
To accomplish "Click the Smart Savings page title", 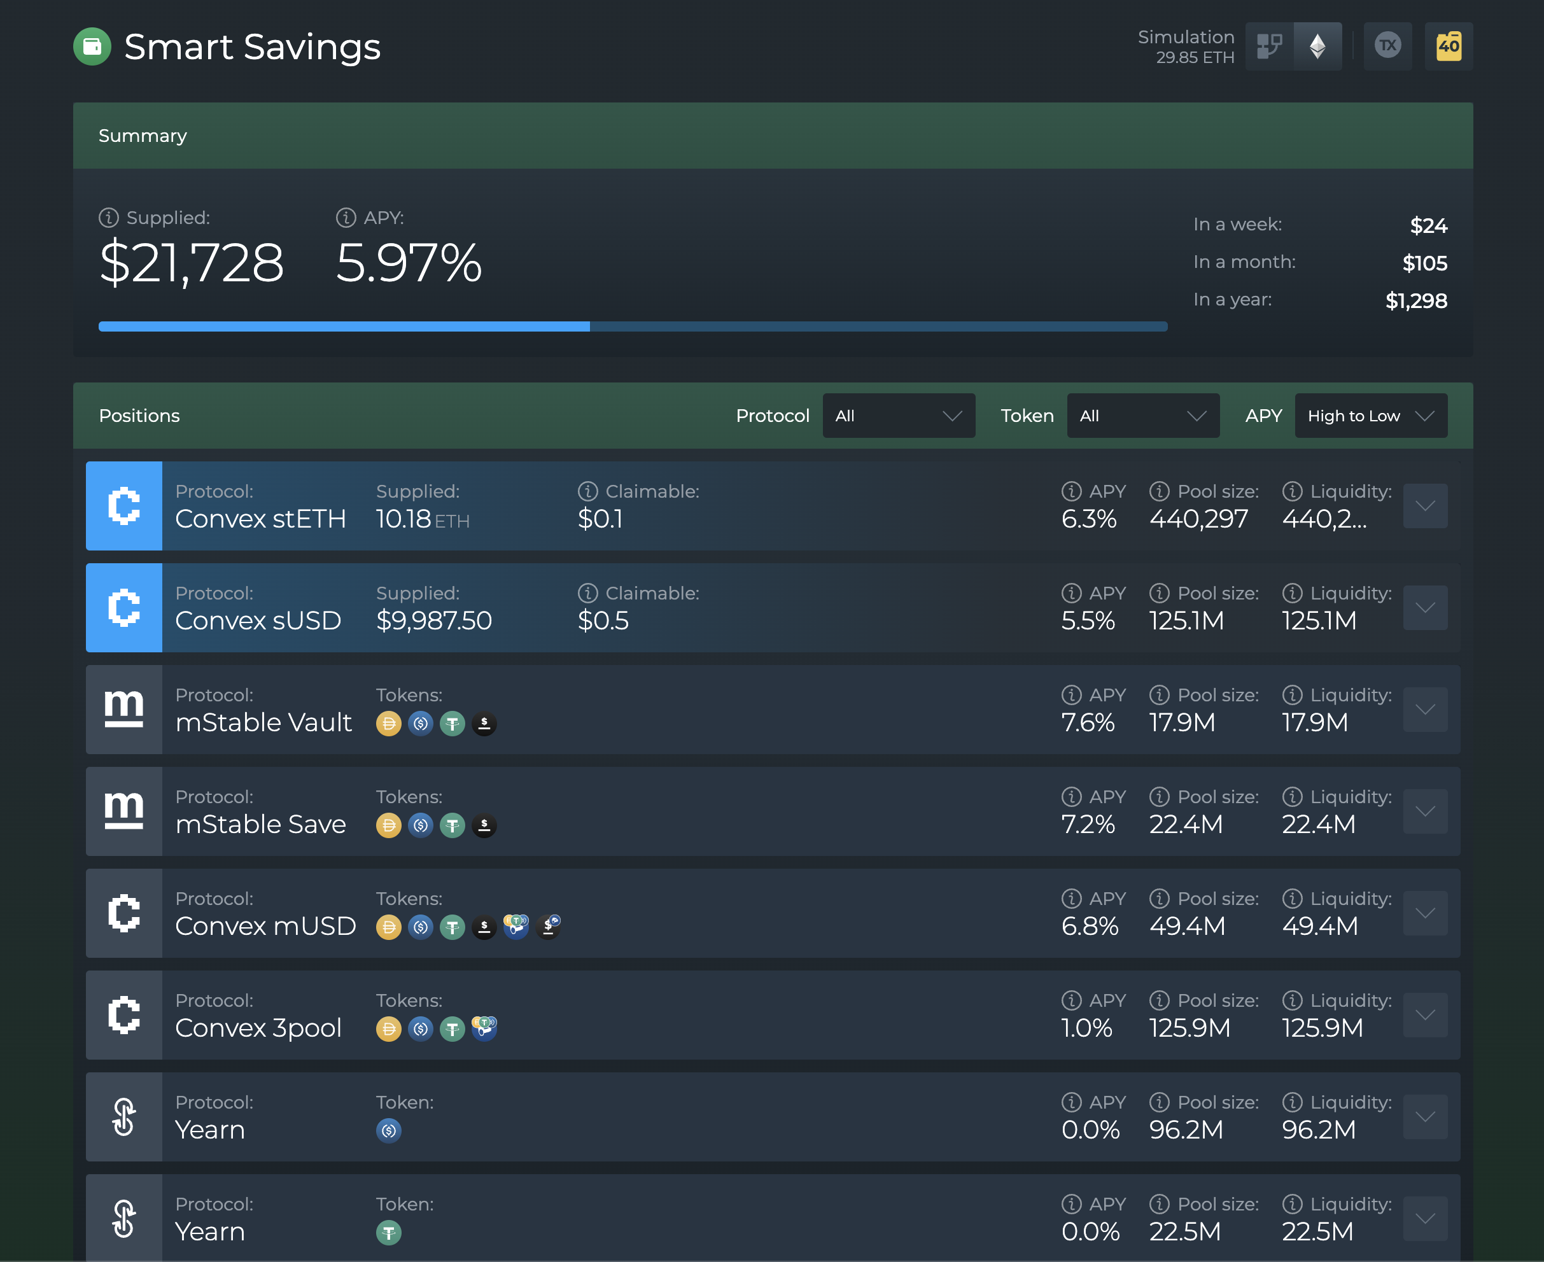I will tap(252, 47).
